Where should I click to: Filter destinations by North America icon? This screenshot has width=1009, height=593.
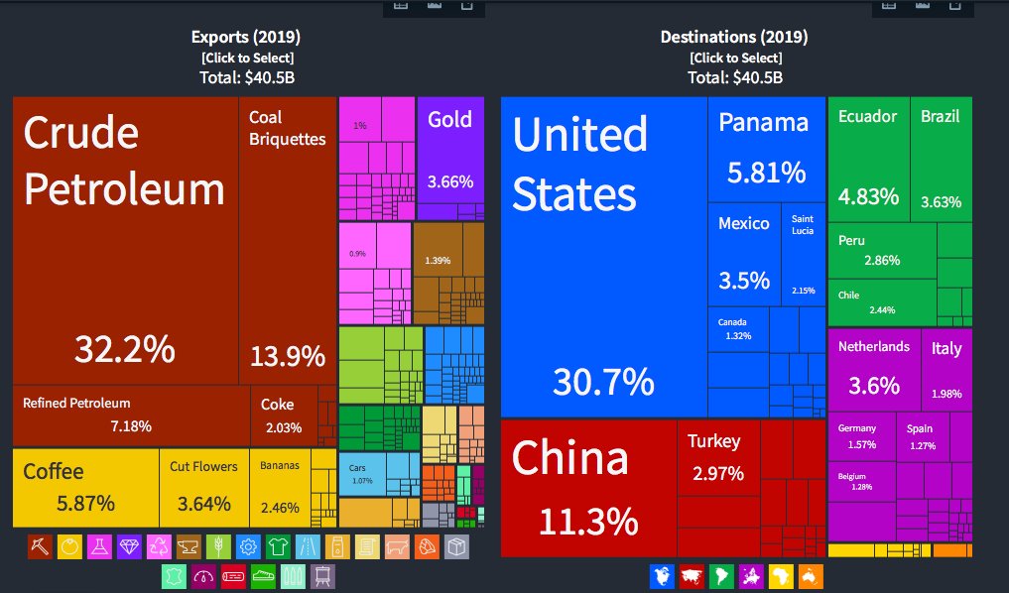(x=662, y=576)
